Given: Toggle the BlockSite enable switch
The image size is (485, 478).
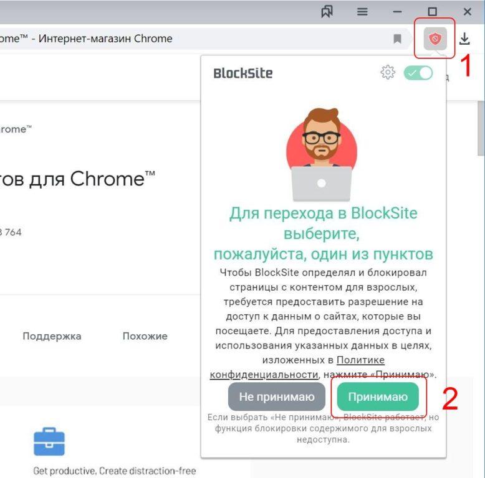Looking at the screenshot, I should [418, 73].
